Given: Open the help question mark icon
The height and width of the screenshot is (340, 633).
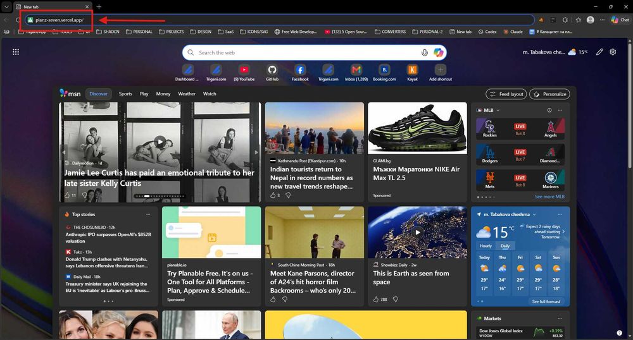Looking at the screenshot, I should tap(619, 333).
